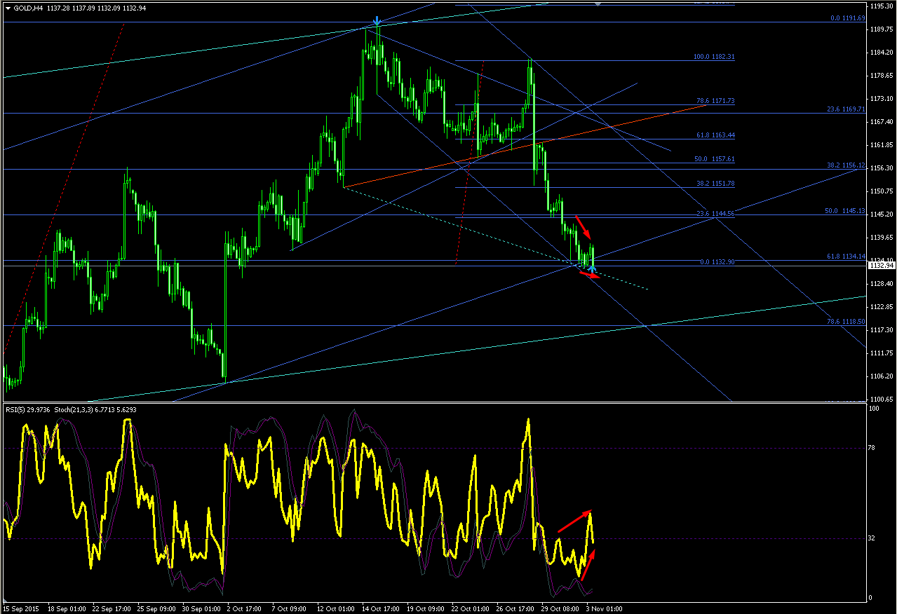
Task: Click price scale value 1122.85
Action: click(x=882, y=307)
